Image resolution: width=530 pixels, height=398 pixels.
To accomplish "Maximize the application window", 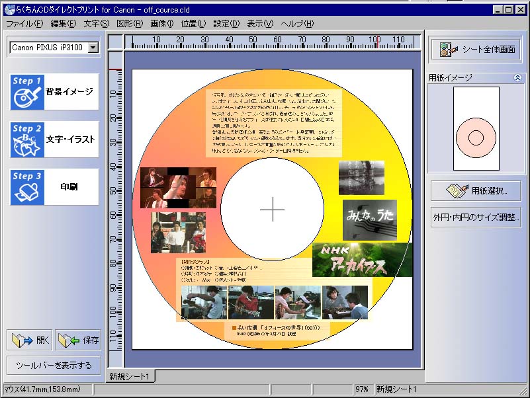I will point(508,10).
